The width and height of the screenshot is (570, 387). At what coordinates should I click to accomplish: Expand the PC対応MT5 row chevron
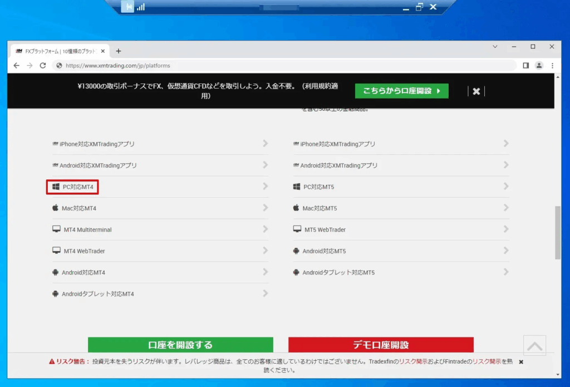506,187
